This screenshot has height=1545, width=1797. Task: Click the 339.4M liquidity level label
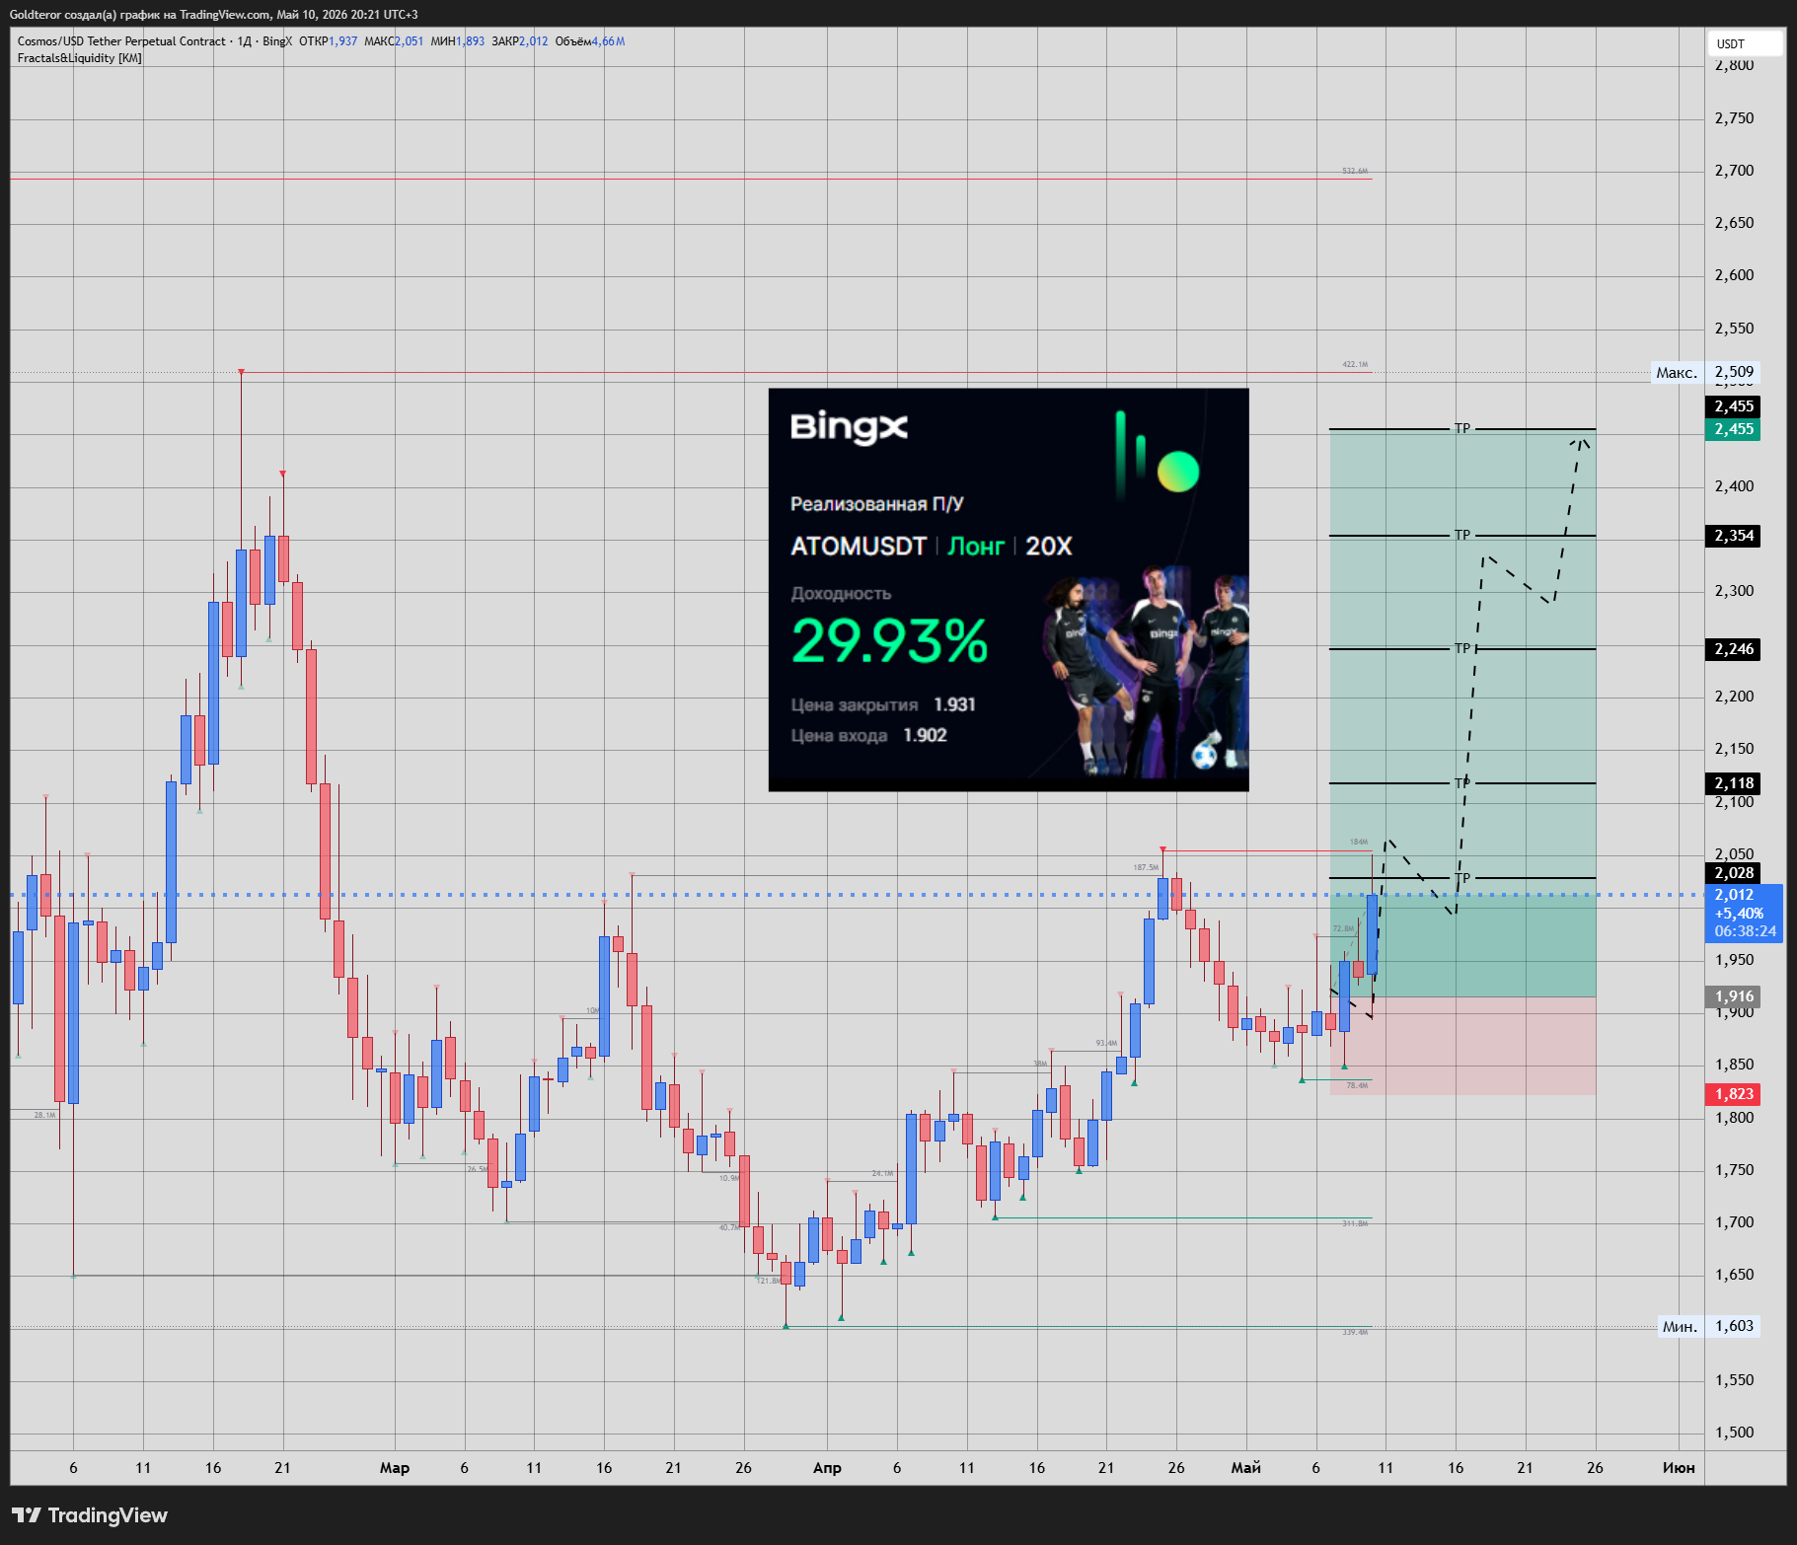pos(1355,1333)
